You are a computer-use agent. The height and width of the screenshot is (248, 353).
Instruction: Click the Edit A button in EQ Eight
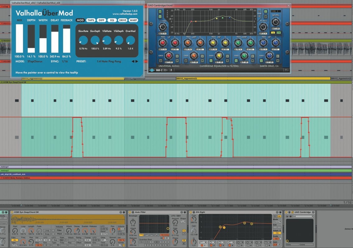(x=277, y=227)
